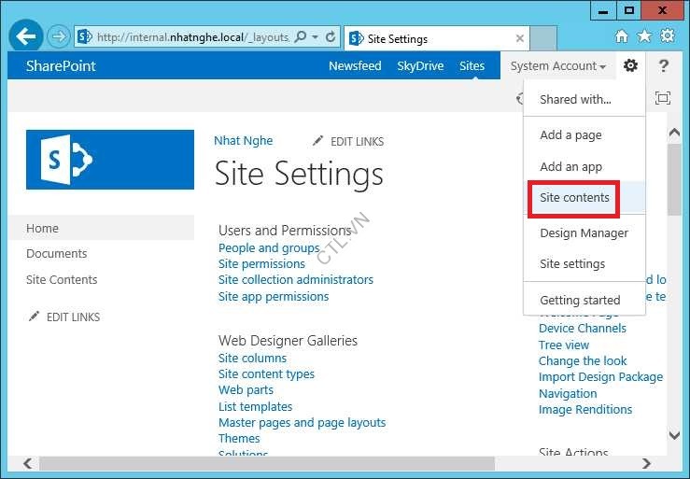Choose Site settings from menu
This screenshot has height=479, width=690.
pyautogui.click(x=584, y=263)
